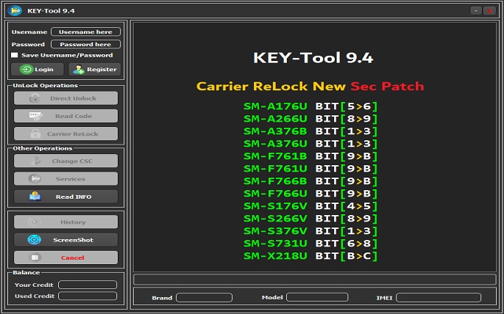Click the Read INFO icon
The image size is (504, 314).
pos(35,197)
